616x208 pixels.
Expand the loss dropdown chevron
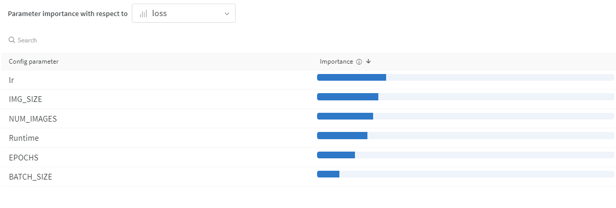point(227,14)
